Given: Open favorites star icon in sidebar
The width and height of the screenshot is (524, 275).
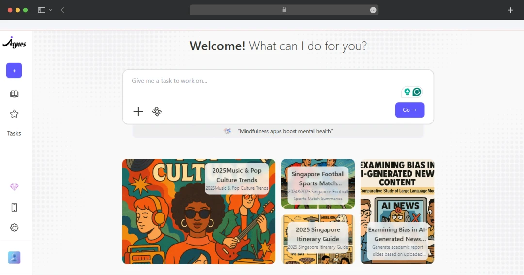Looking at the screenshot, I should (x=14, y=114).
